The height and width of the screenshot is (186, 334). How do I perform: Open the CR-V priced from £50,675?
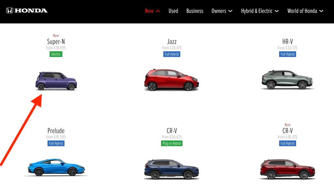(172, 130)
